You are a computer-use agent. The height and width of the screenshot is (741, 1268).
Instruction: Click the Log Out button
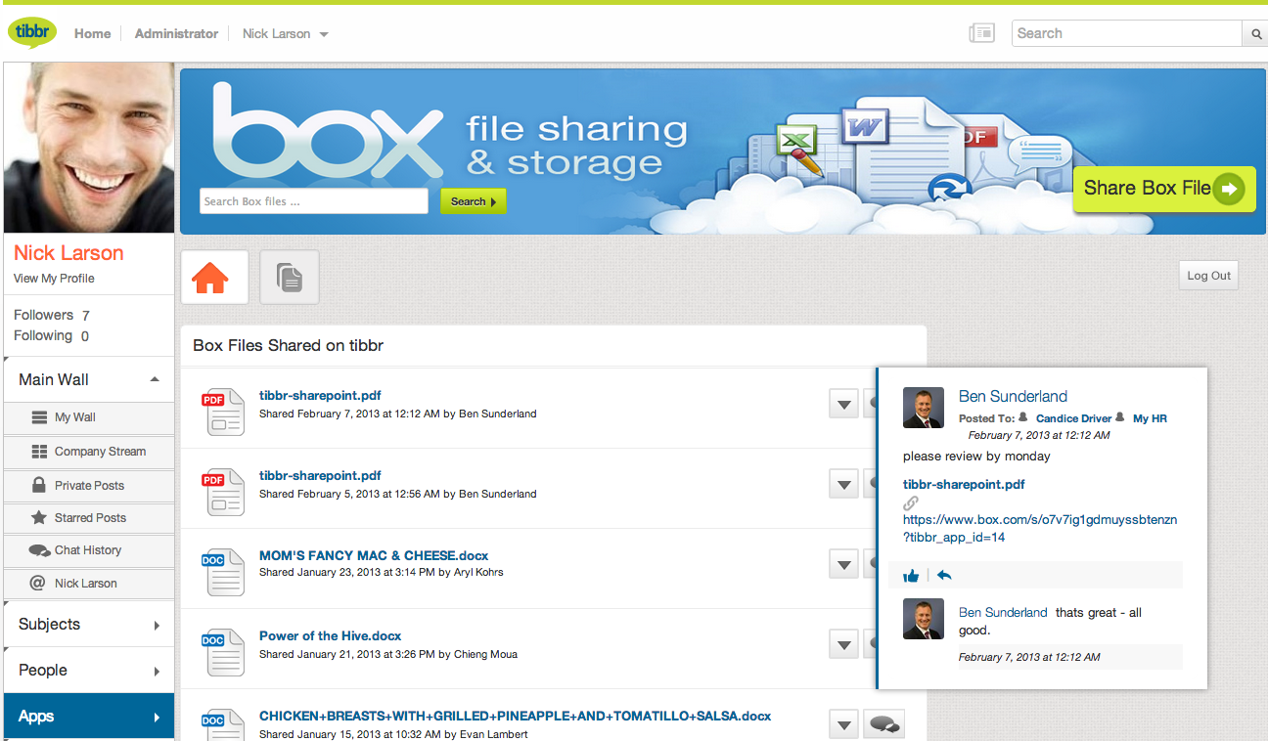(x=1208, y=276)
